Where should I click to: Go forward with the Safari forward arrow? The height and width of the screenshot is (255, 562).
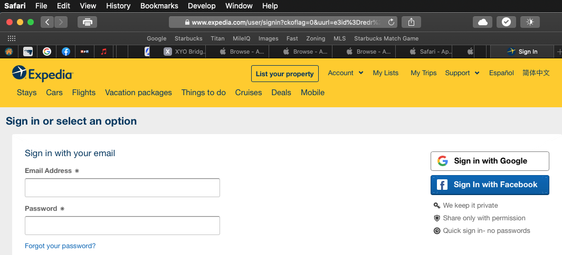[x=61, y=22]
